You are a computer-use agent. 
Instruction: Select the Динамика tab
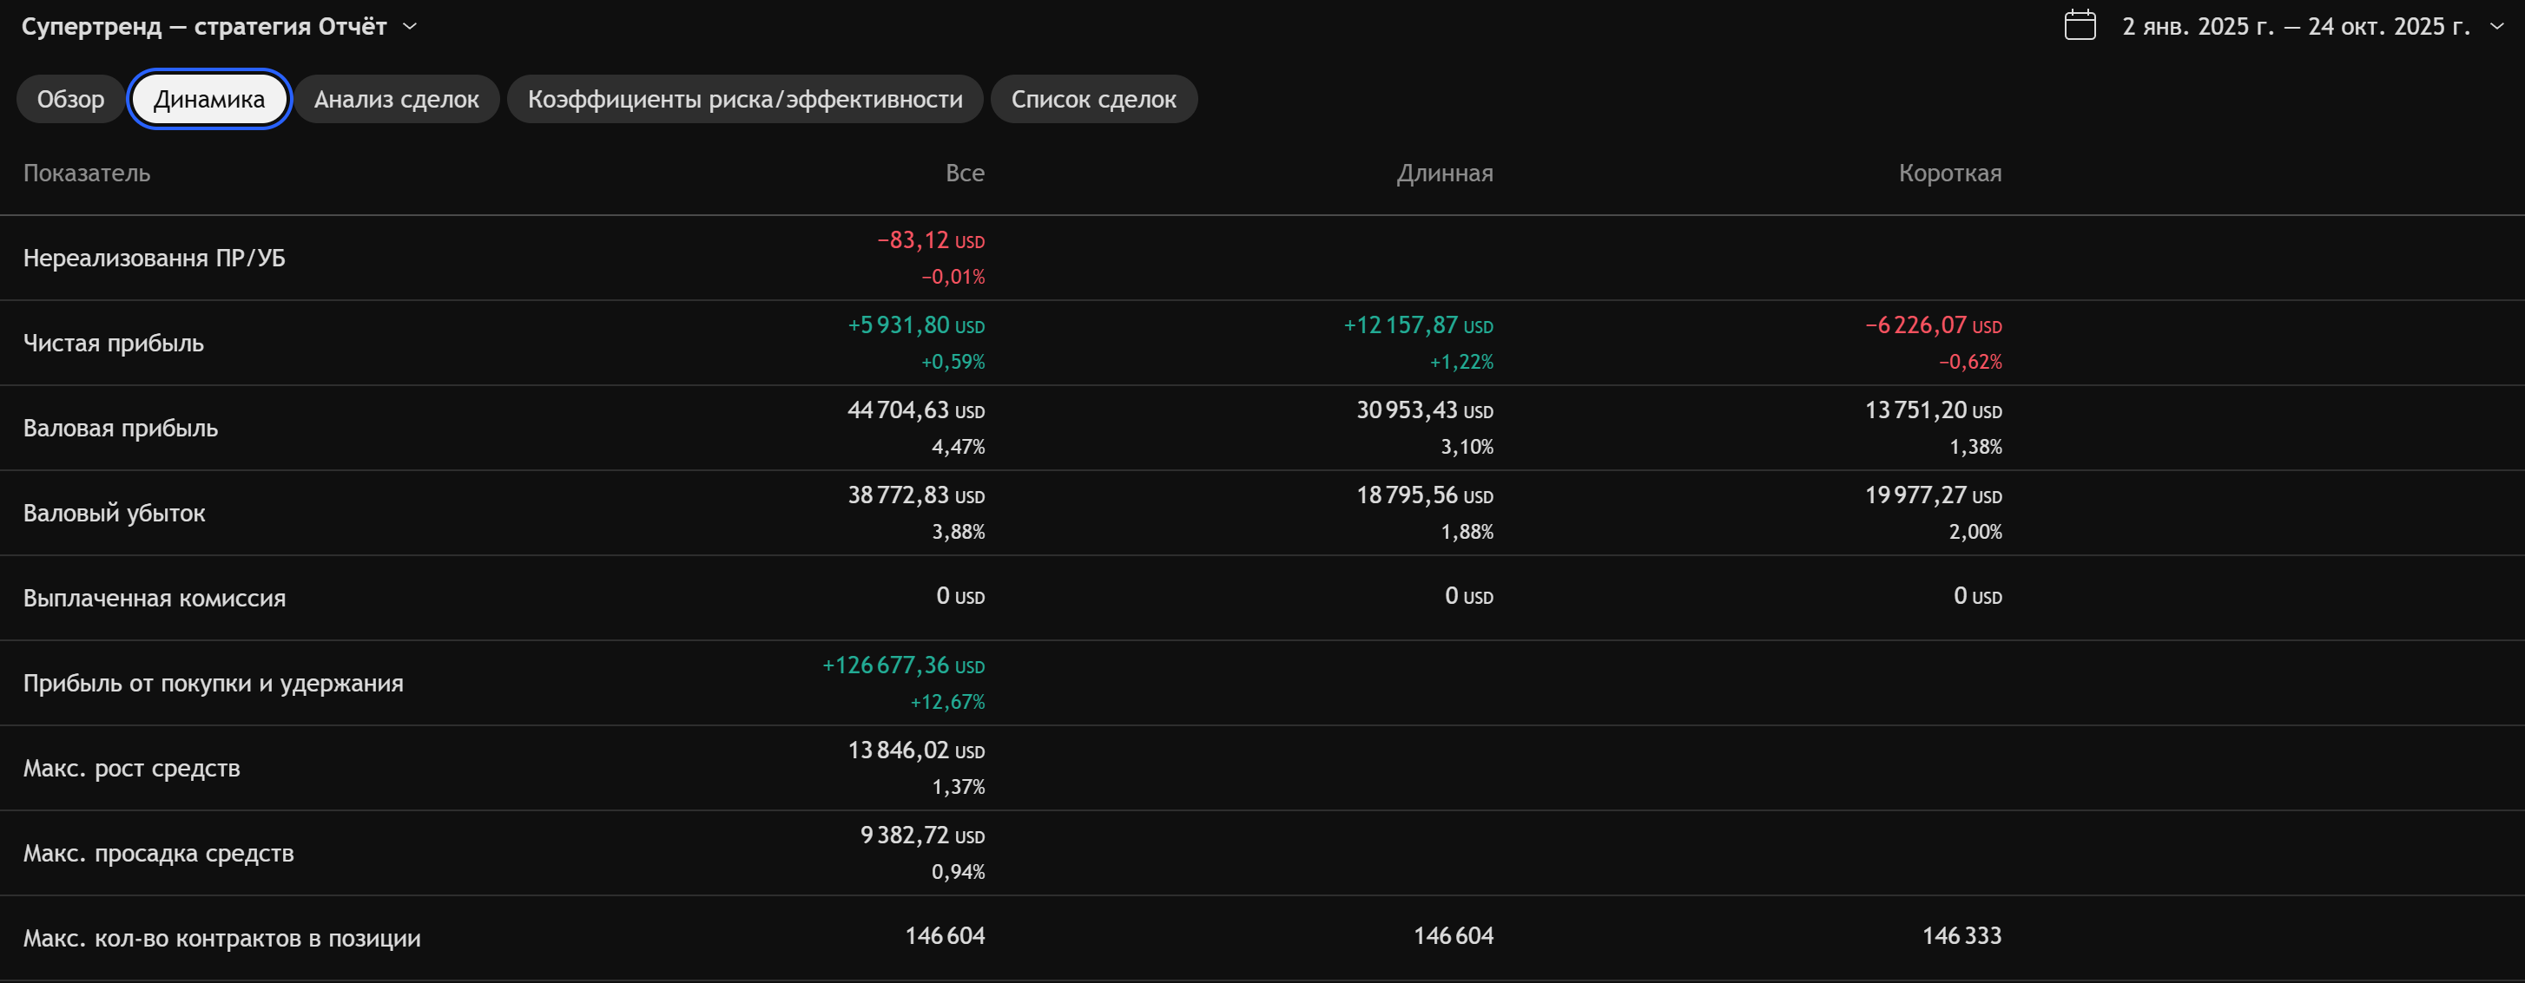[x=208, y=99]
